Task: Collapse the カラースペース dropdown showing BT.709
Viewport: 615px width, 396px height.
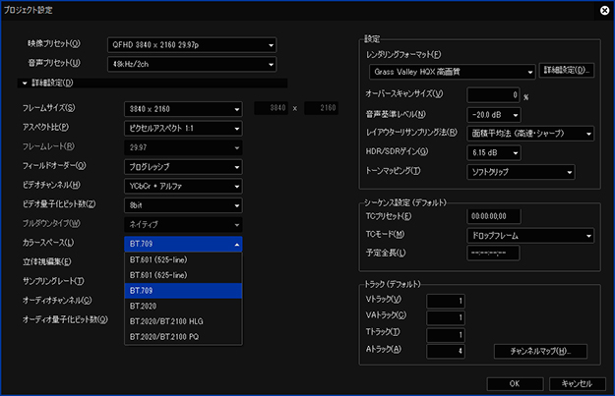Action: pos(183,244)
